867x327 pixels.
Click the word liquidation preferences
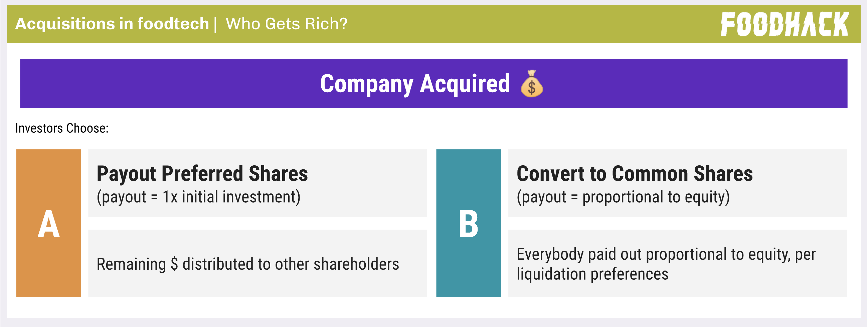(592, 274)
